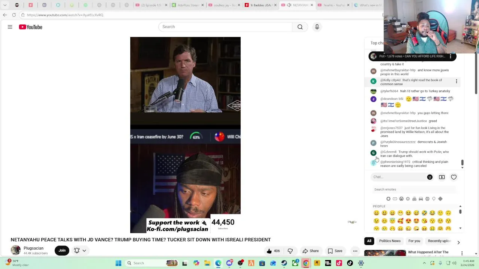479x269 pixels.
Task: Open What Happened After The video thumbnail
Action: tap(385, 253)
